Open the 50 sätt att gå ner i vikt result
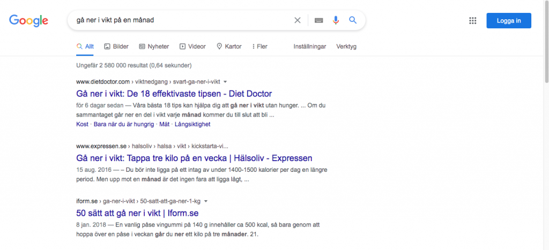 (137, 213)
